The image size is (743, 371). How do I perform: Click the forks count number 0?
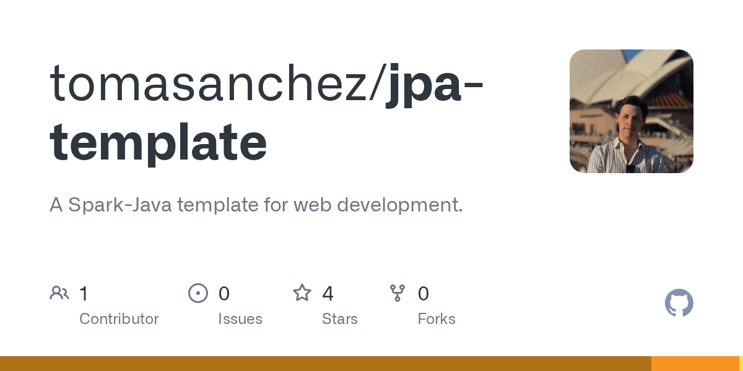(424, 293)
